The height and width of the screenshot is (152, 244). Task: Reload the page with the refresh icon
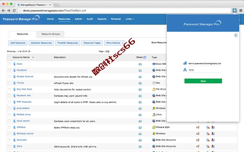point(14,11)
